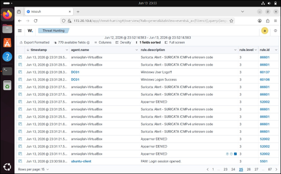Open a new browser tab
The height and width of the screenshot is (174, 281).
78,12
